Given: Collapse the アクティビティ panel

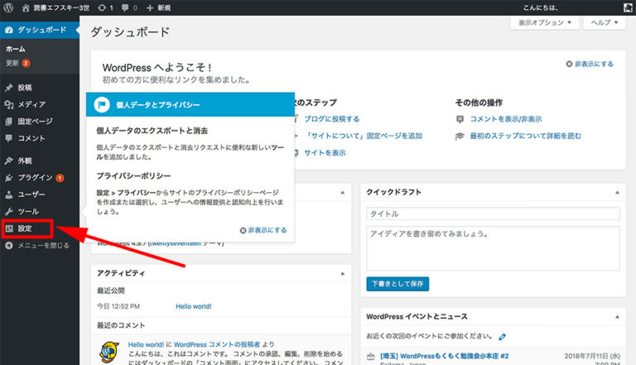Looking at the screenshot, I should [x=342, y=273].
